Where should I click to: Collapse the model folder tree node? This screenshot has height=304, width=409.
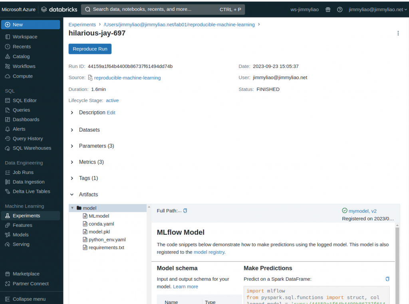pyautogui.click(x=72, y=208)
